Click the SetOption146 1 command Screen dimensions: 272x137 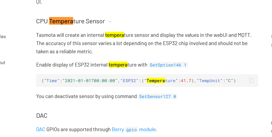click(168, 65)
